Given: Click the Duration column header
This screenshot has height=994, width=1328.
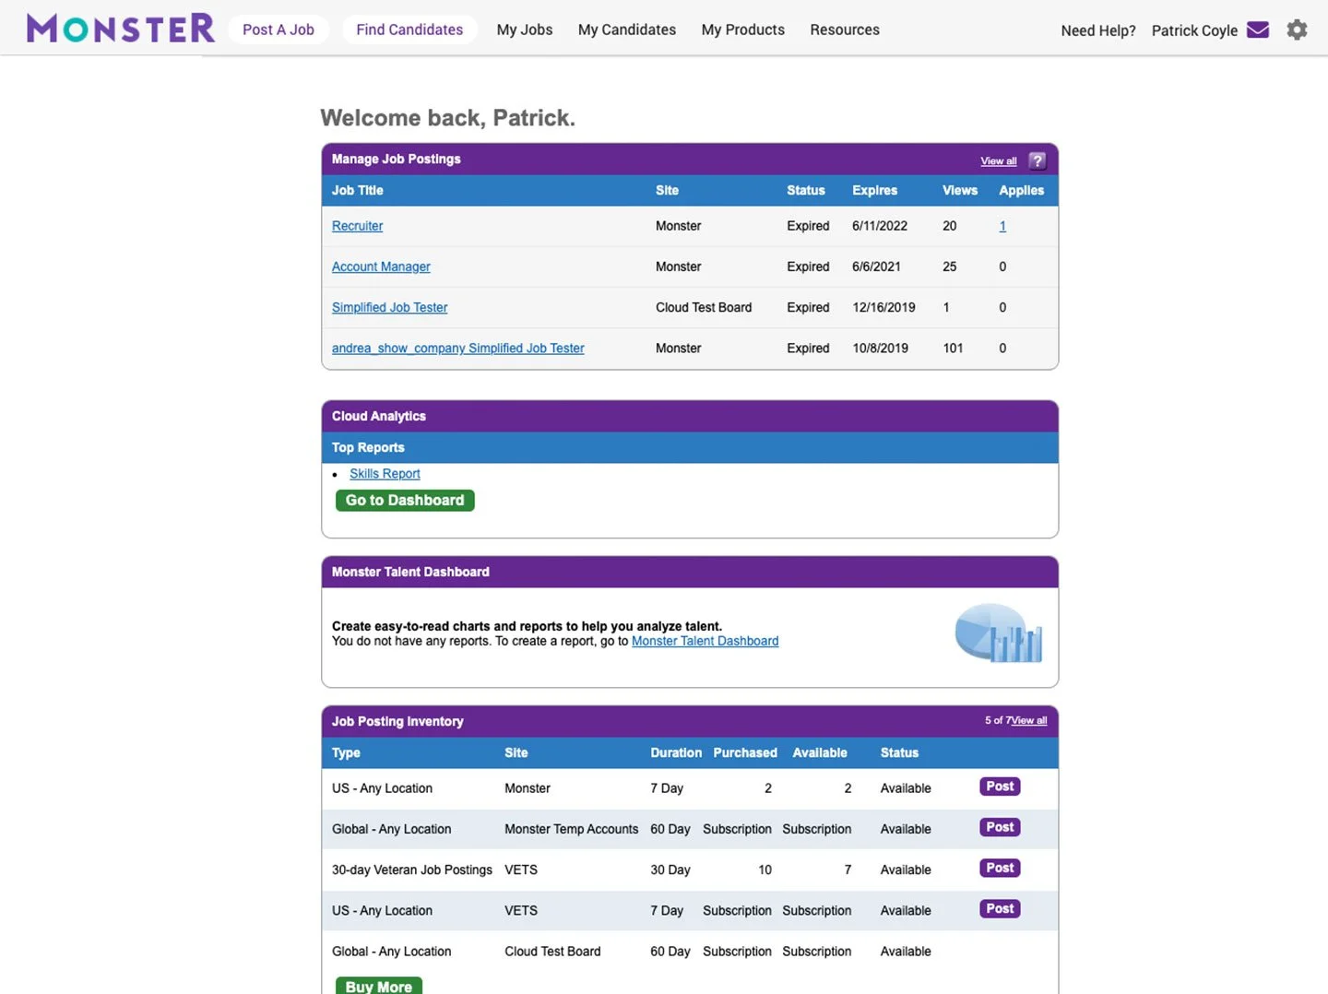Looking at the screenshot, I should (676, 752).
